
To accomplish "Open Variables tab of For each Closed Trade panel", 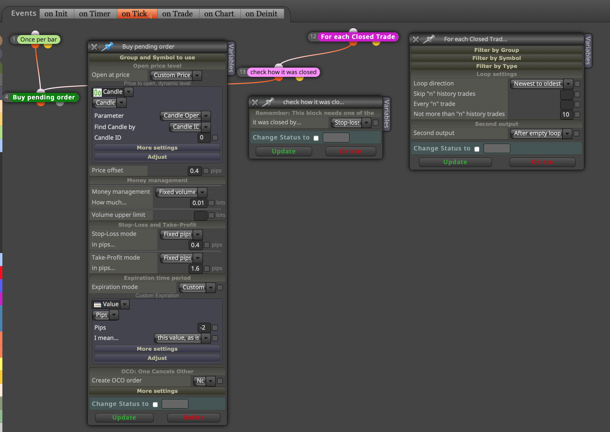I will 588,50.
